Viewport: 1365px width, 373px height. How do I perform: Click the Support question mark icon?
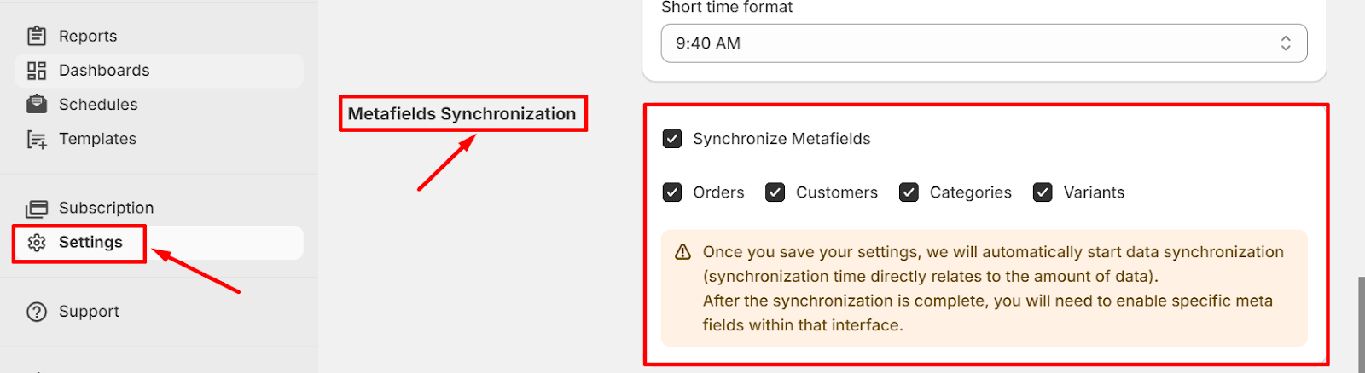pos(37,312)
